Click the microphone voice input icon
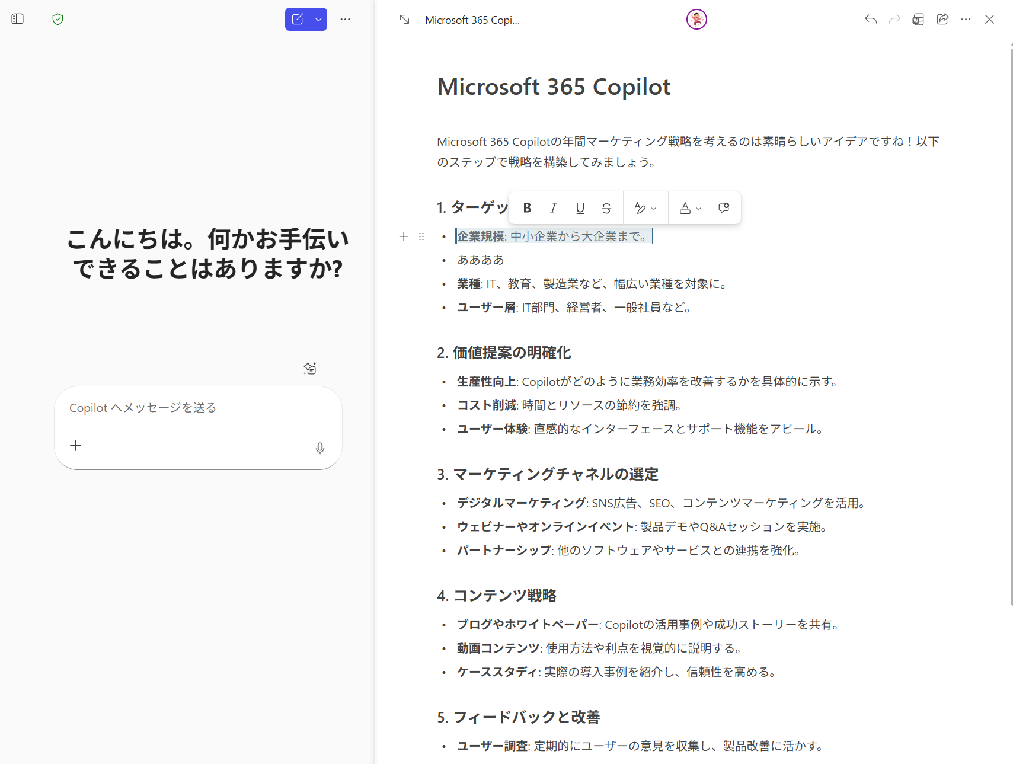The image size is (1013, 764). point(319,448)
